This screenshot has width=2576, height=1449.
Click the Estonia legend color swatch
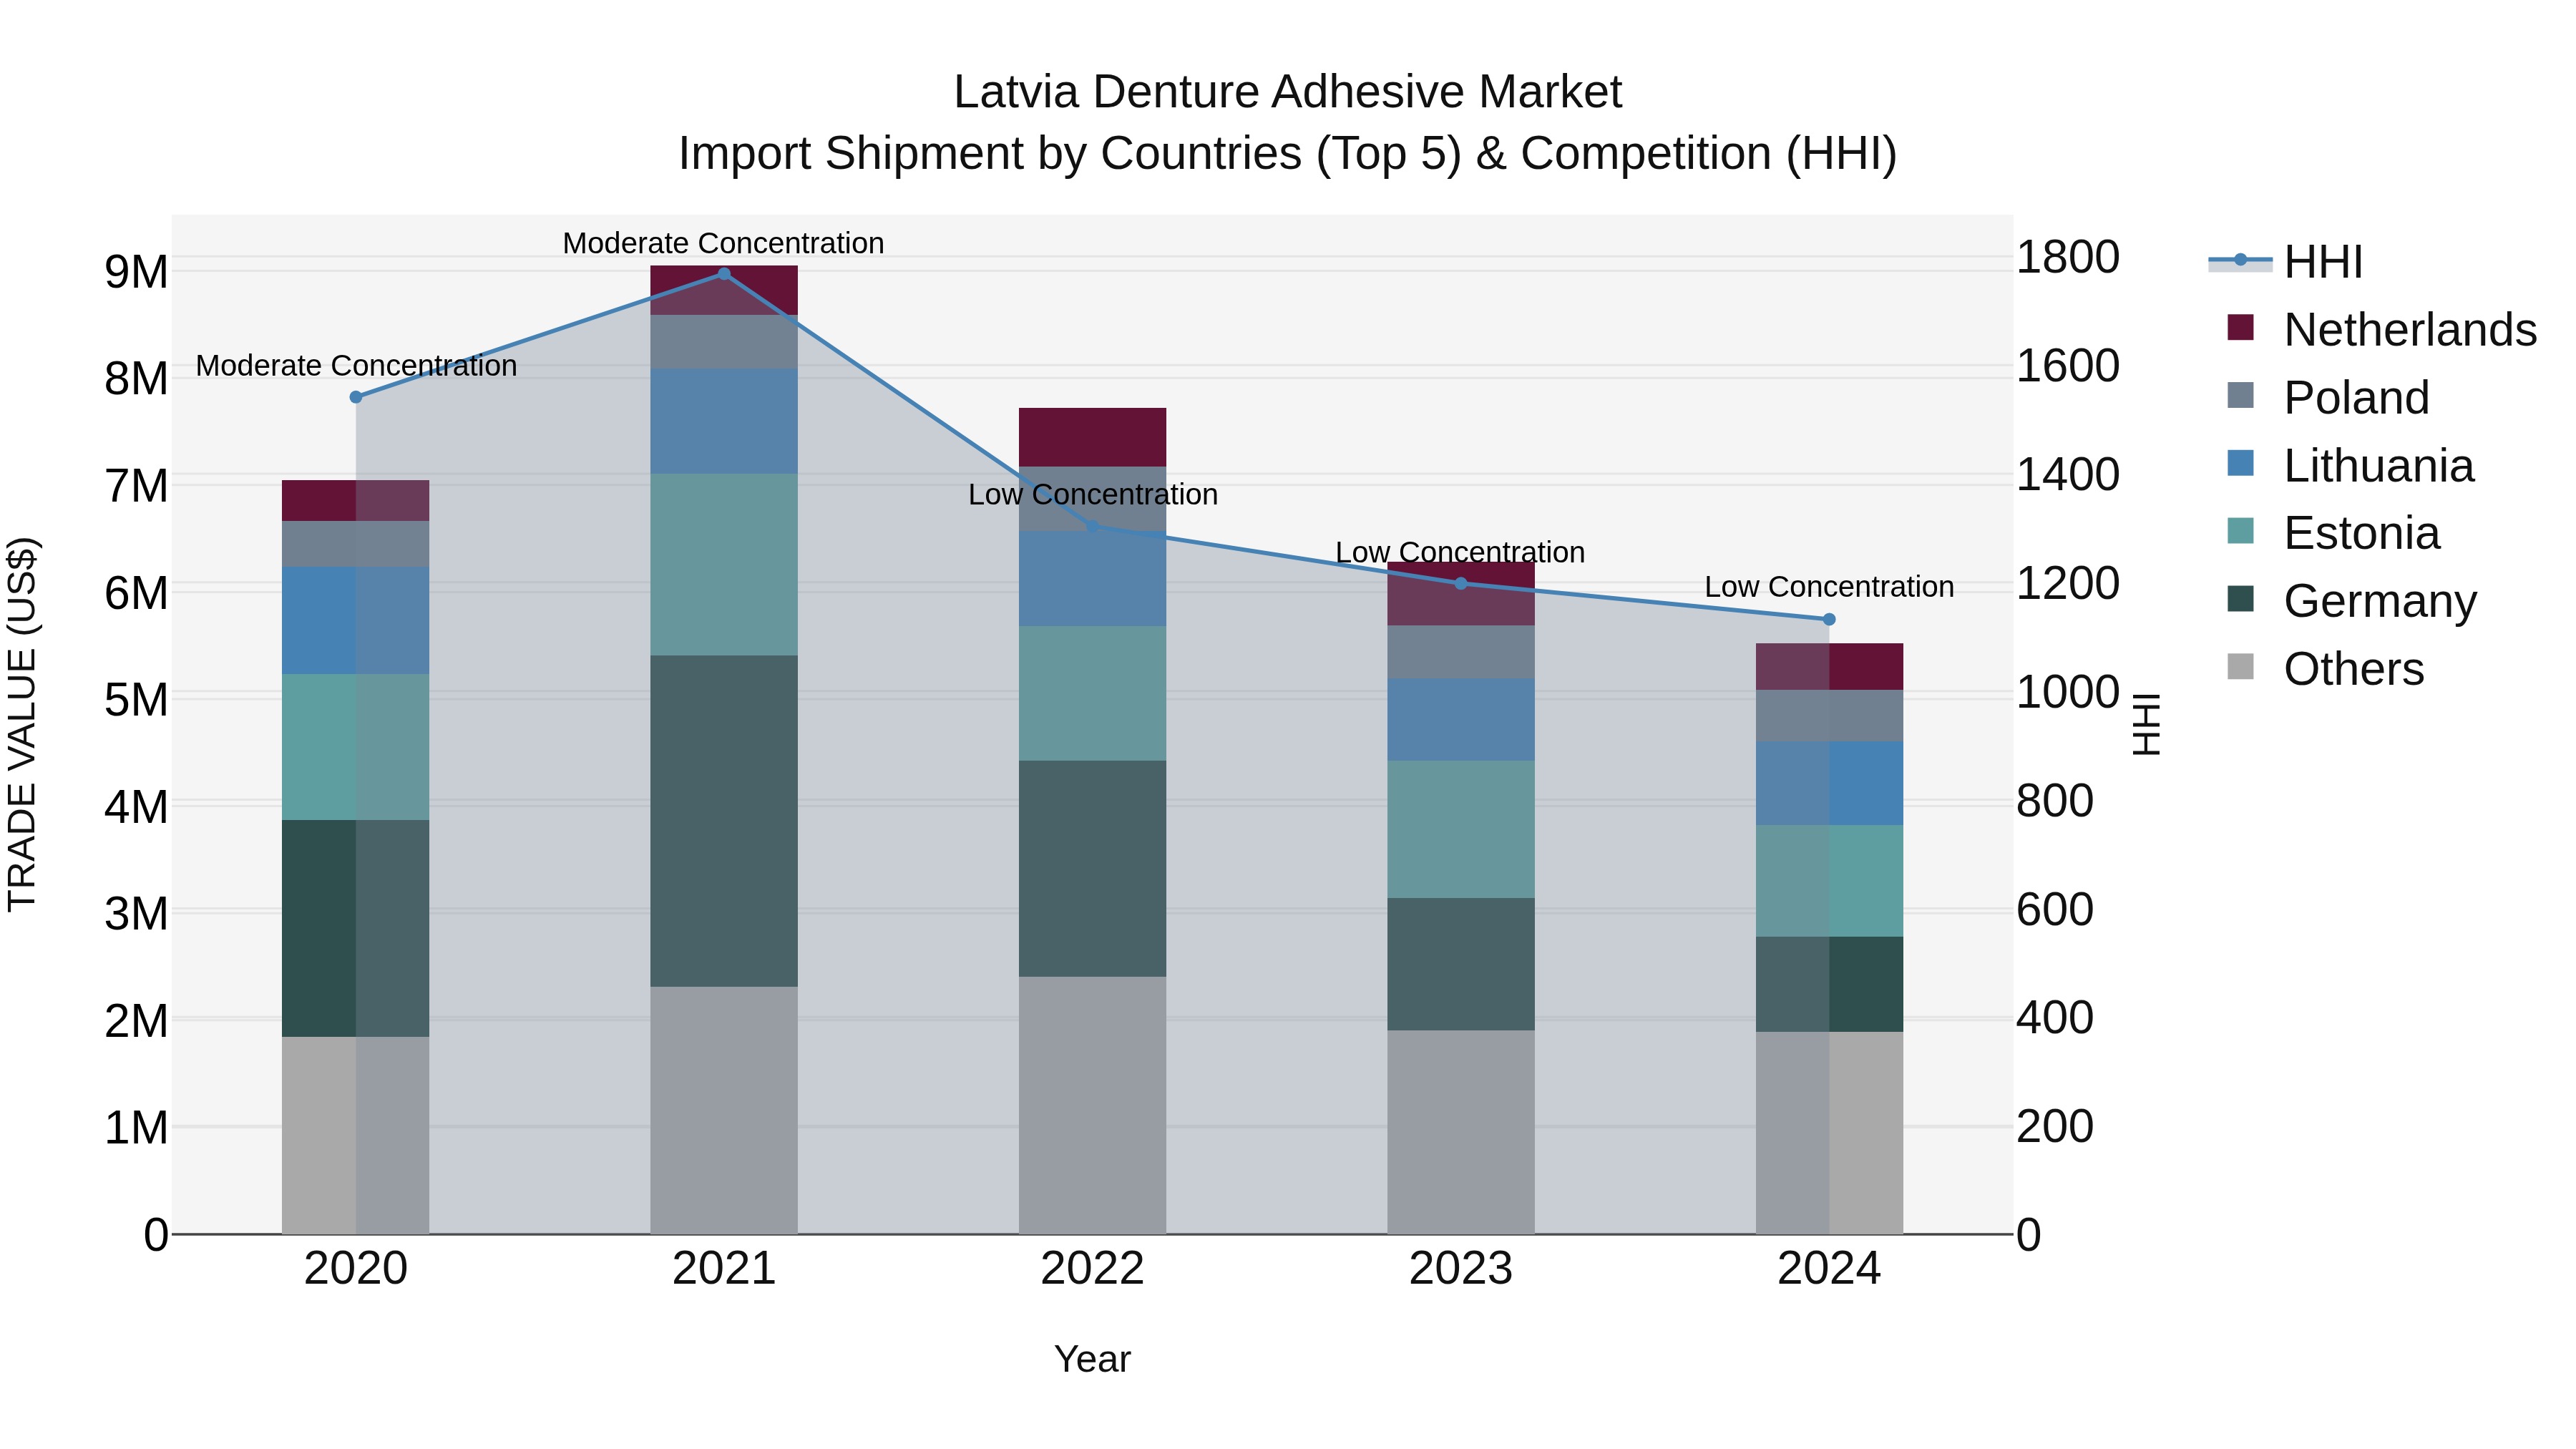click(x=2241, y=532)
